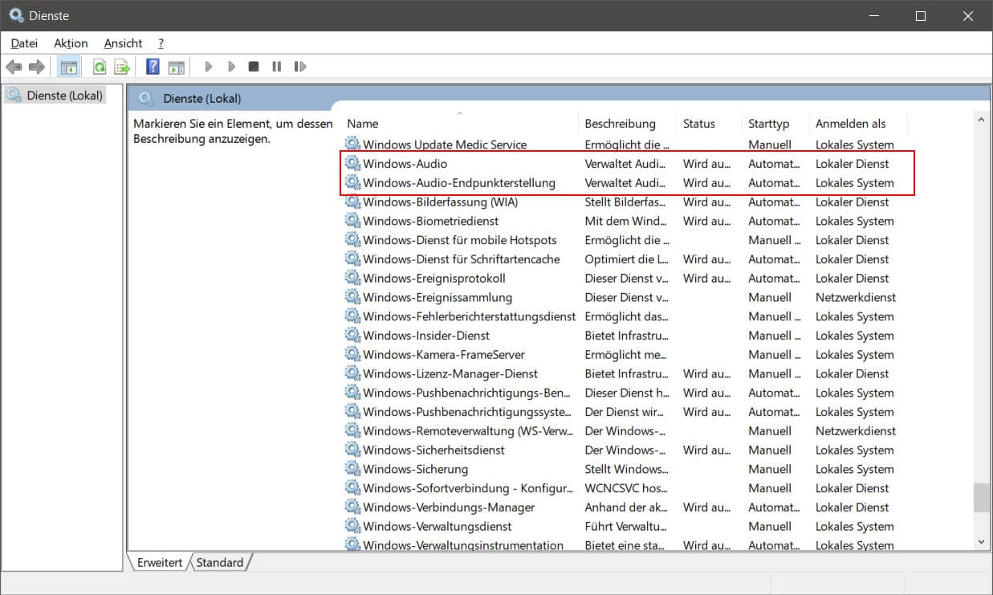Image resolution: width=993 pixels, height=595 pixels.
Task: Navigate forward using the forward arrow
Action: (x=36, y=66)
